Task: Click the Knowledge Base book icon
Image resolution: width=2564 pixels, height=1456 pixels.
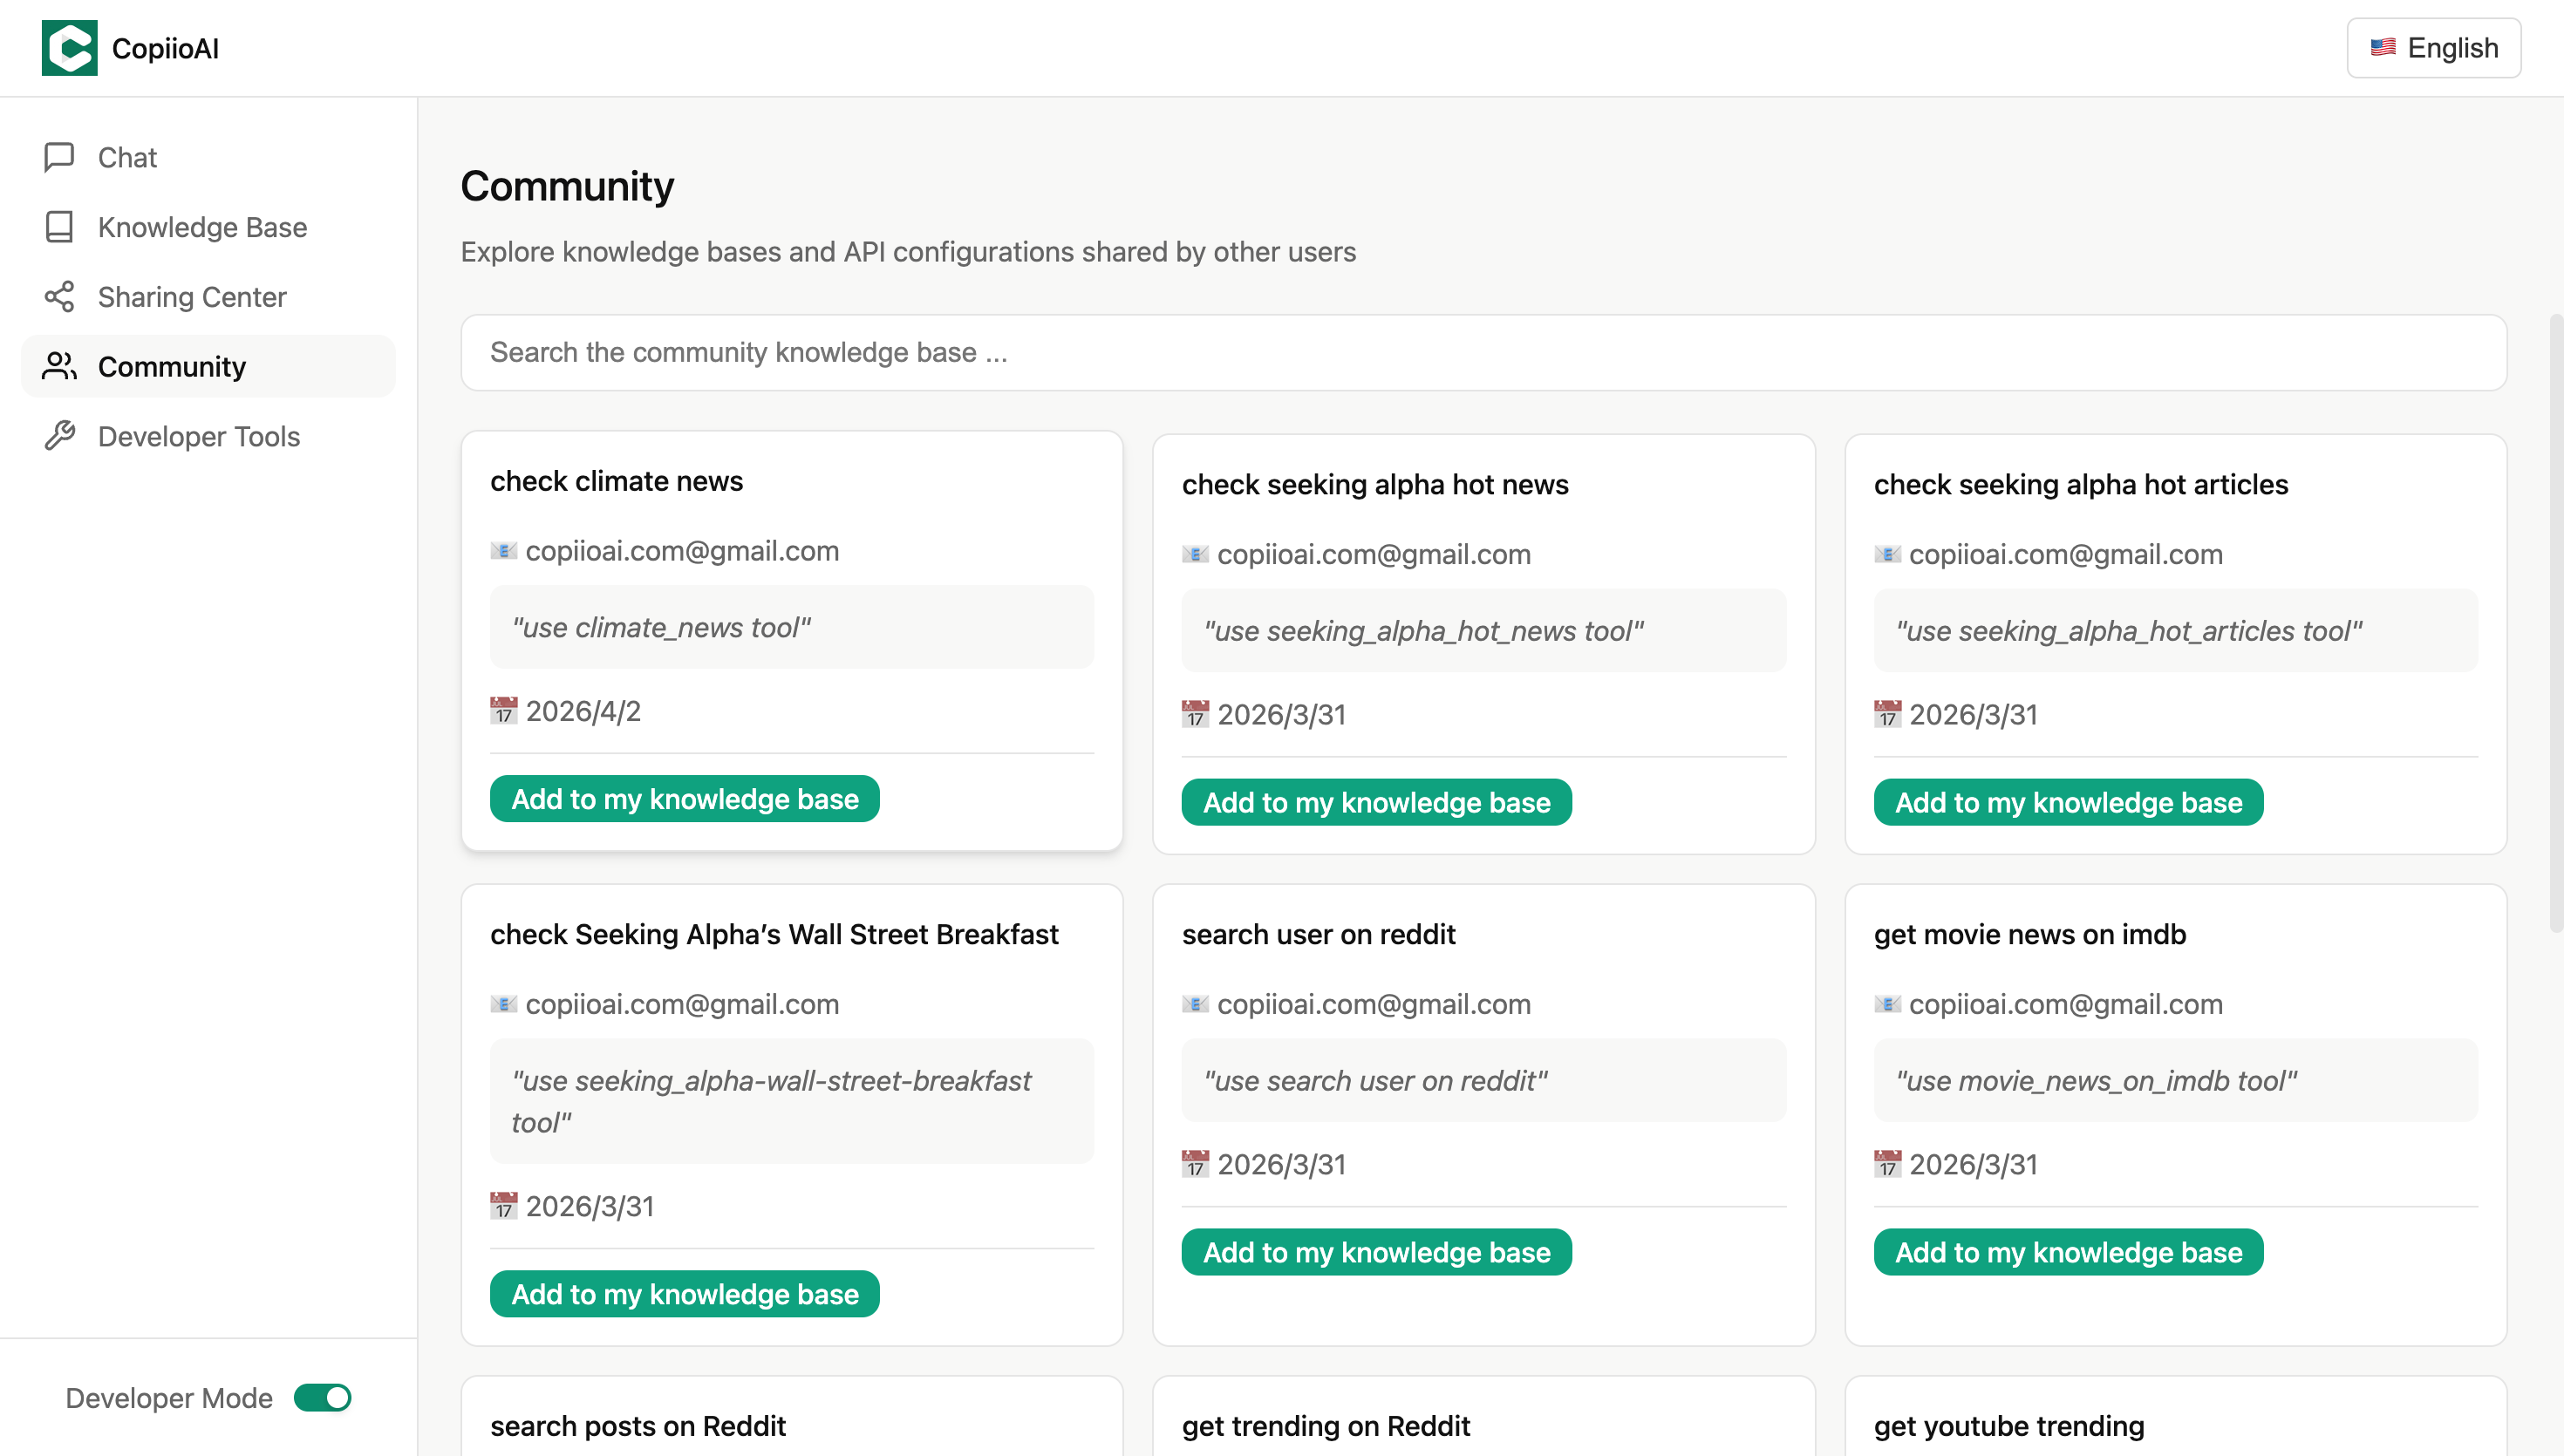Action: [x=59, y=227]
